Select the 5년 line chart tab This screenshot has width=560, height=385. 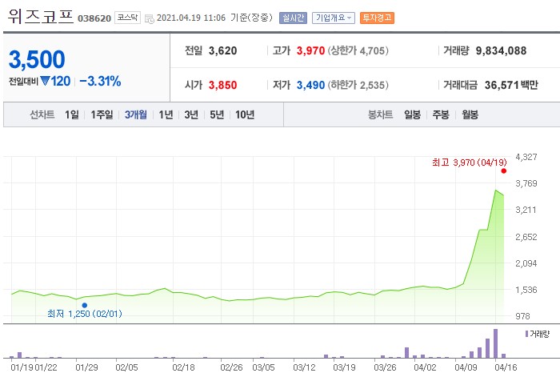click(217, 114)
